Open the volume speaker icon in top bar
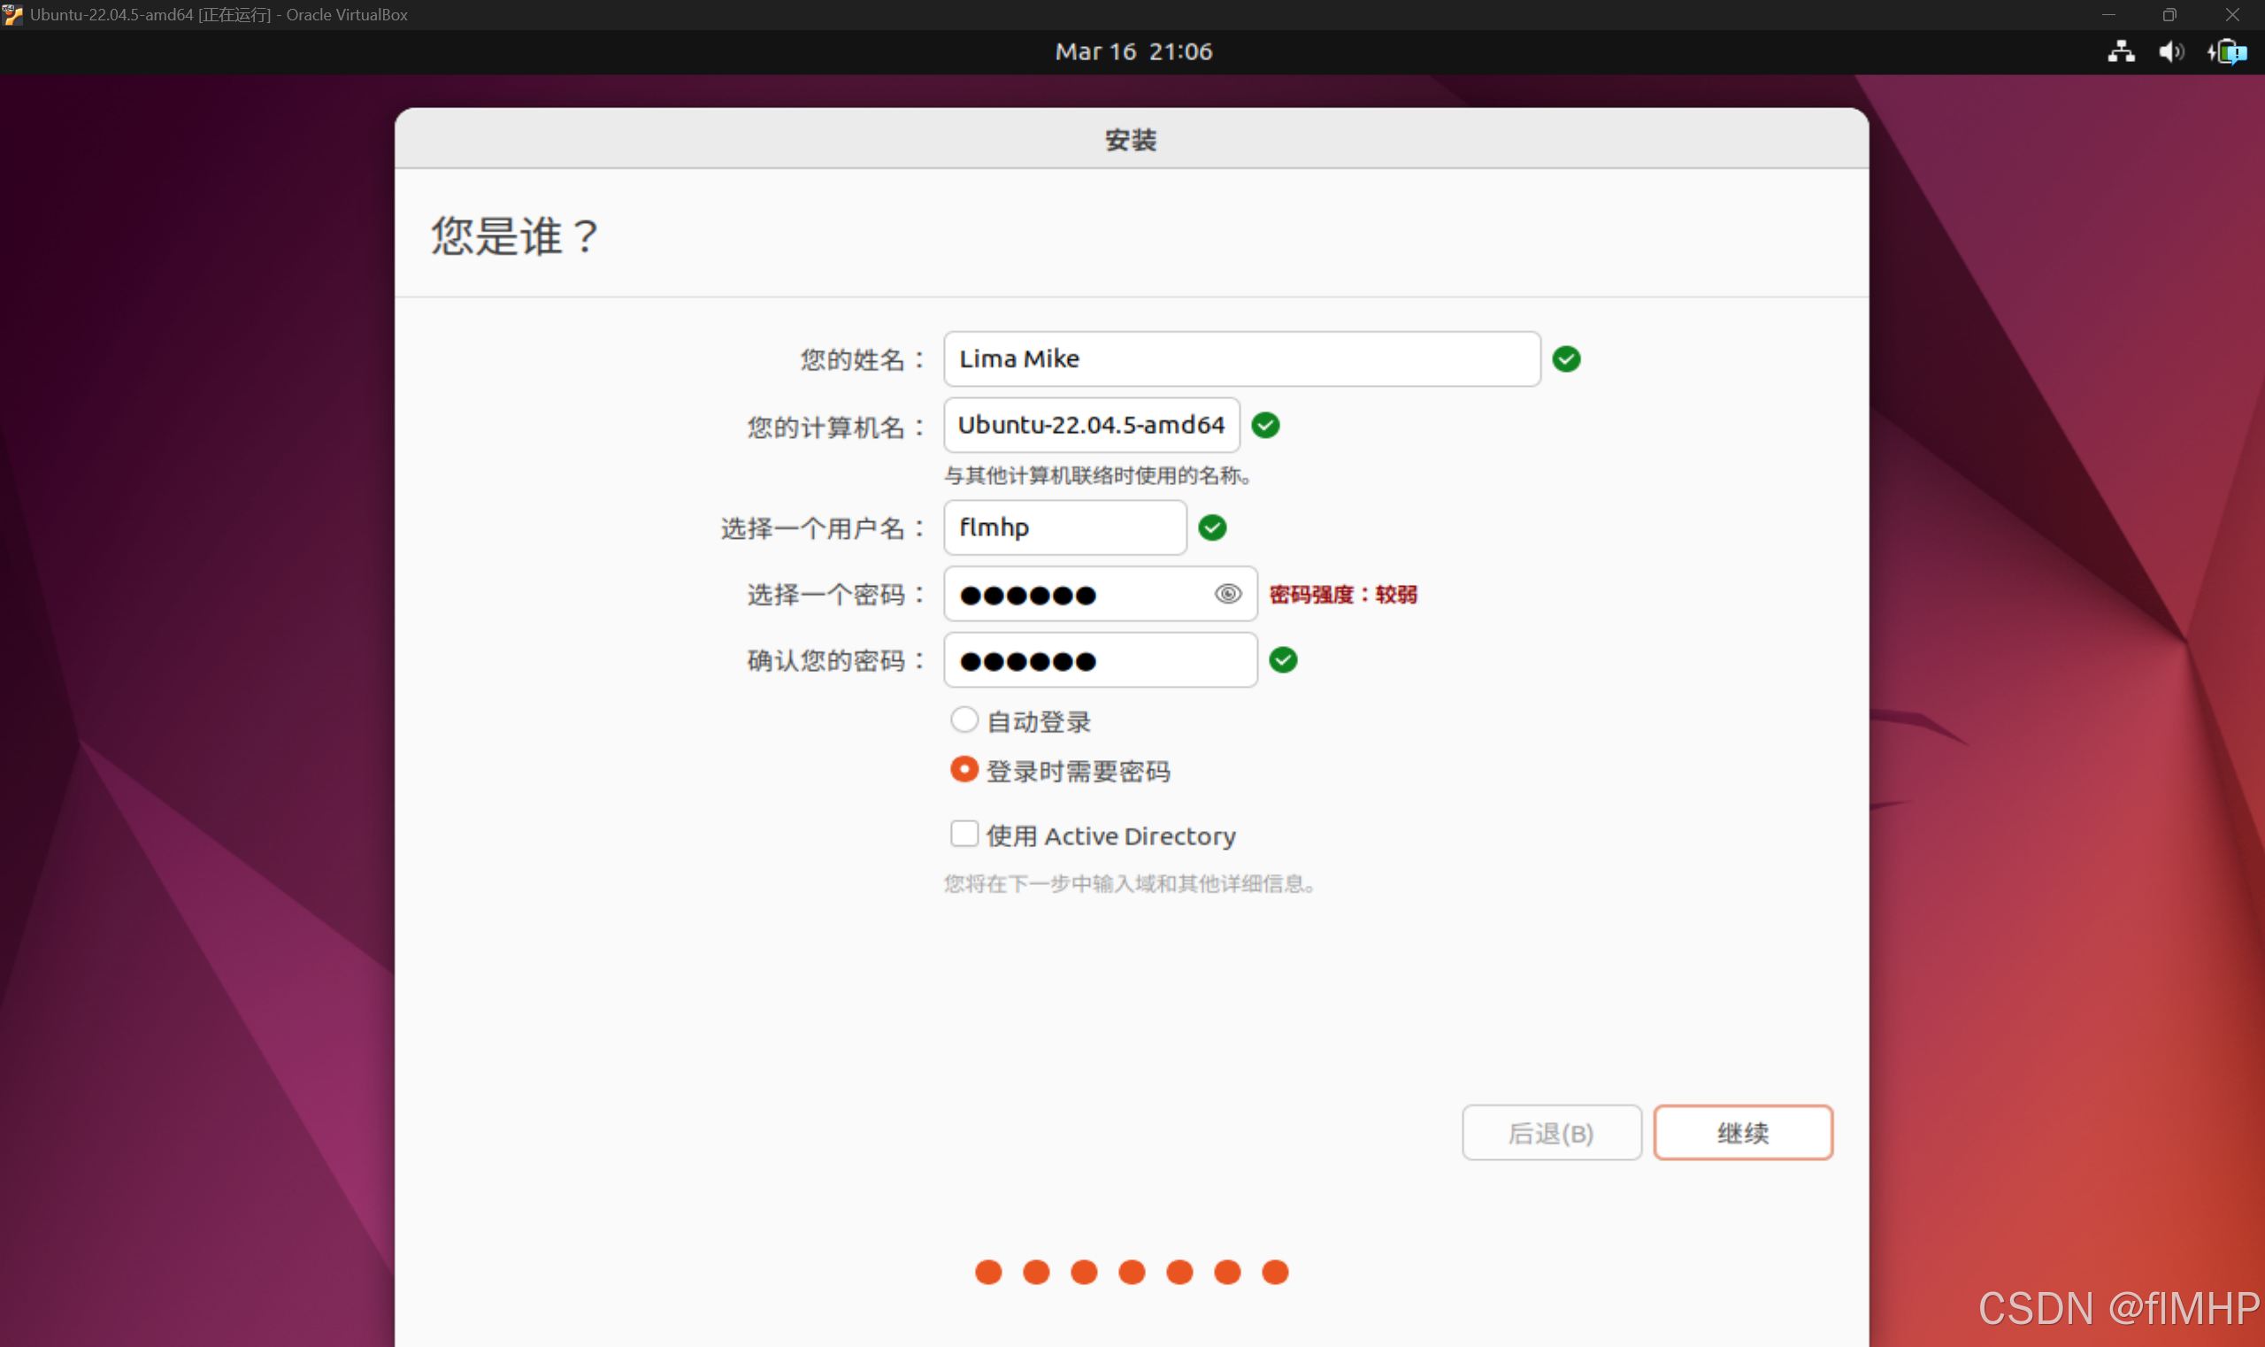Viewport: 2265px width, 1347px height. point(2170,51)
